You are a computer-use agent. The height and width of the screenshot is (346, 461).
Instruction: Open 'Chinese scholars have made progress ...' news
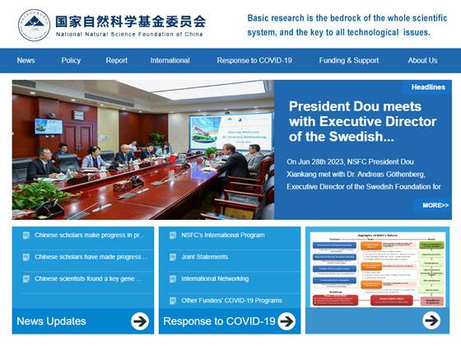tap(91, 257)
